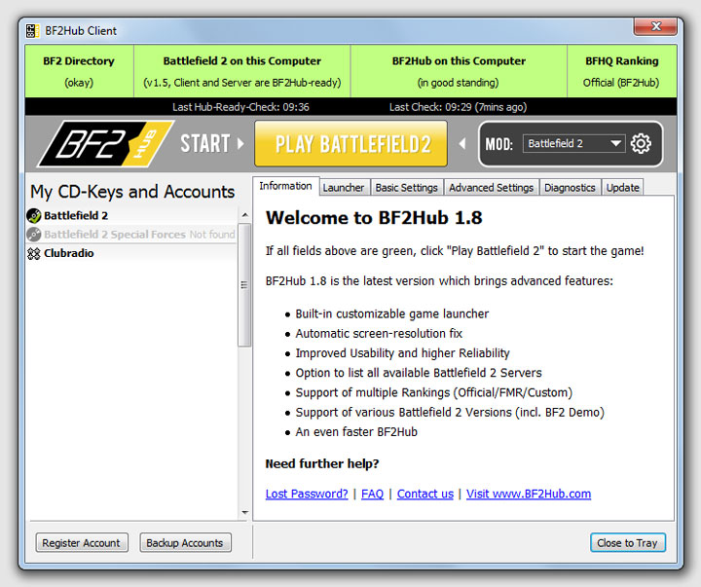Click the BF2Hub Client title bar icon
The height and width of the screenshot is (587, 701).
[32, 31]
